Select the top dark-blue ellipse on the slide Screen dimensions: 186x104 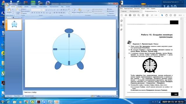(69, 31)
